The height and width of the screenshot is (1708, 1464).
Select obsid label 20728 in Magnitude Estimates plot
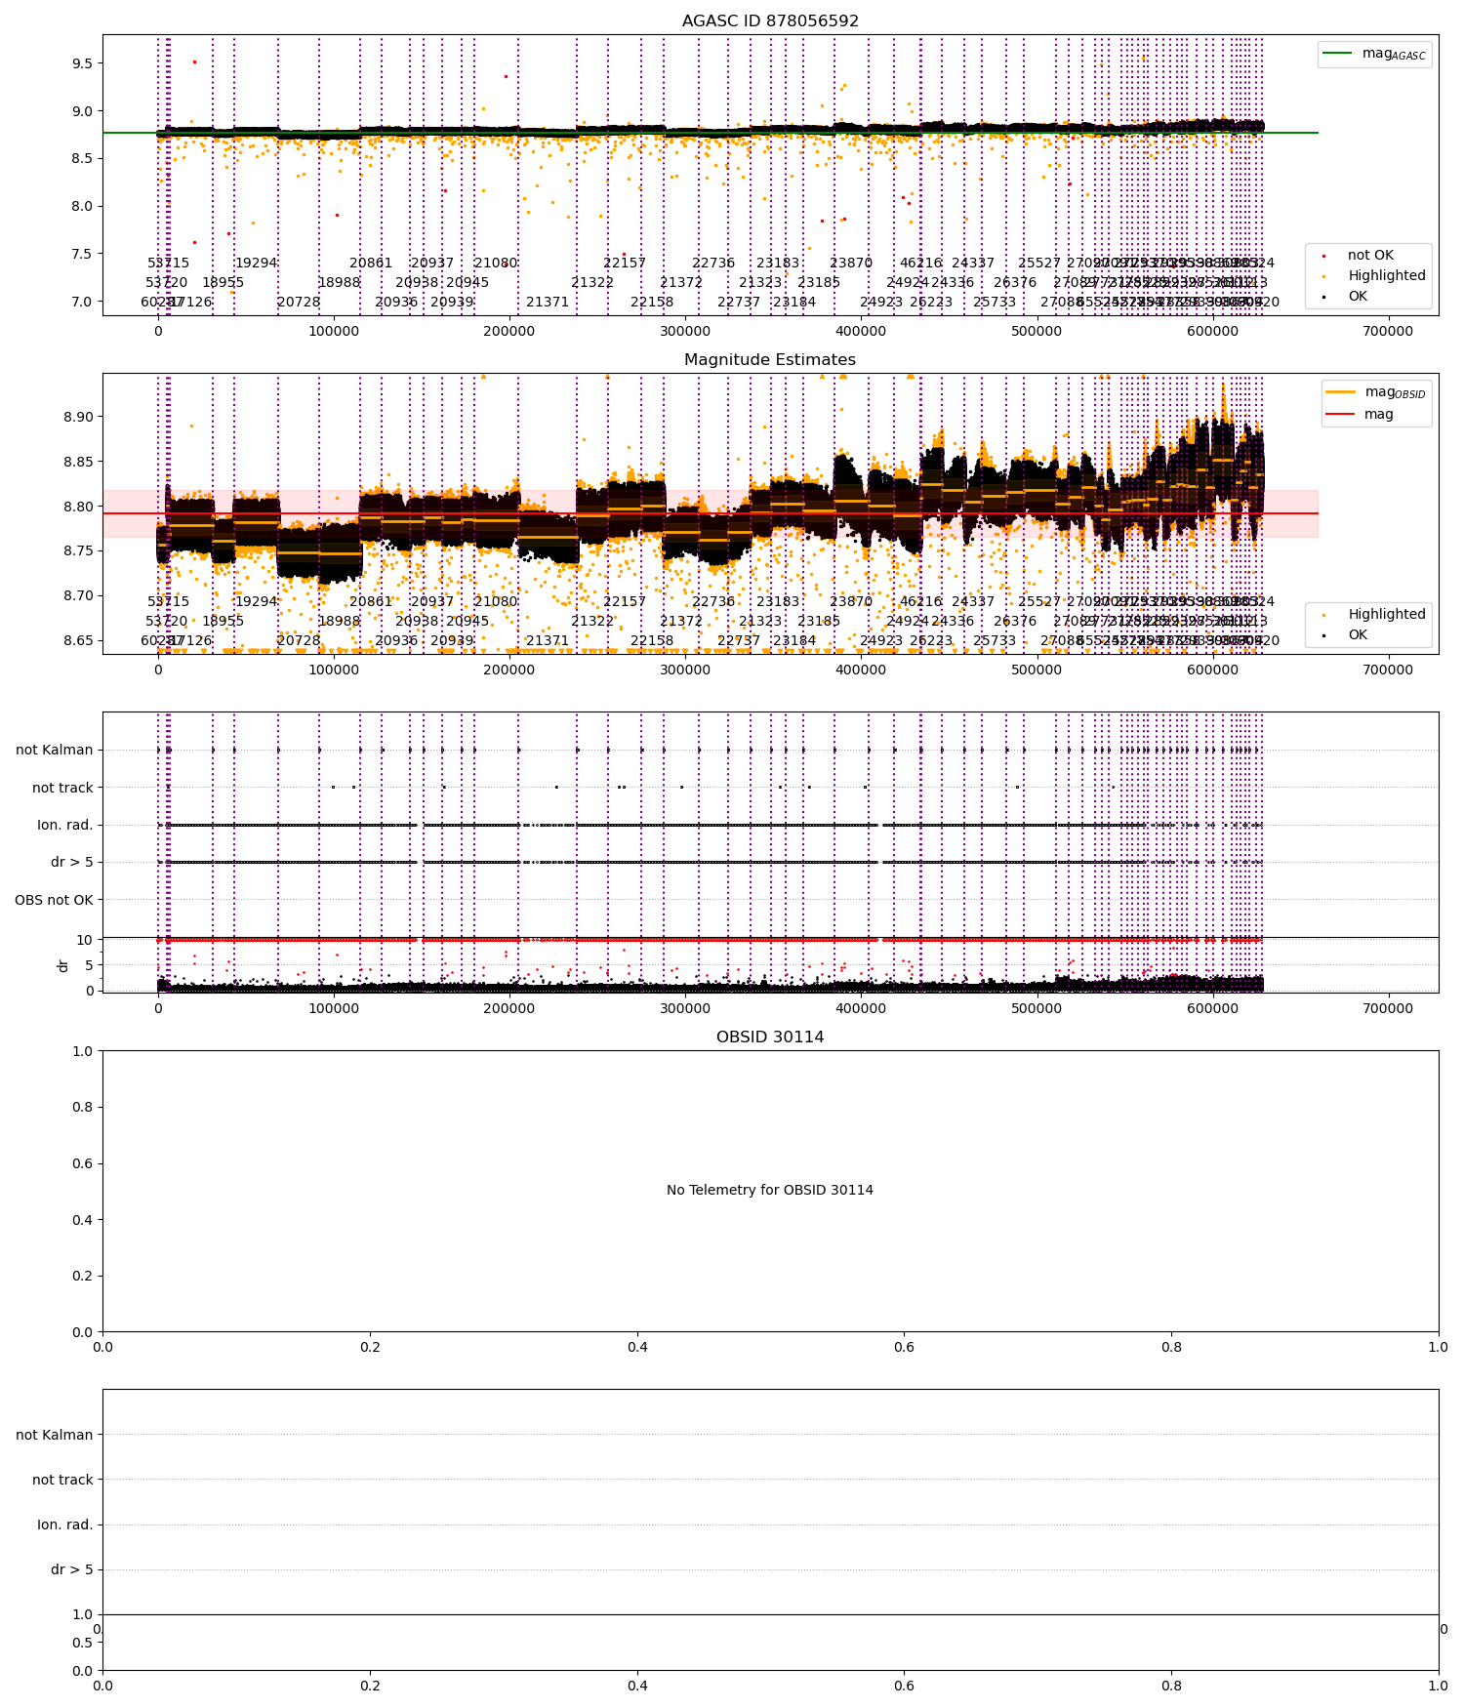pos(299,641)
